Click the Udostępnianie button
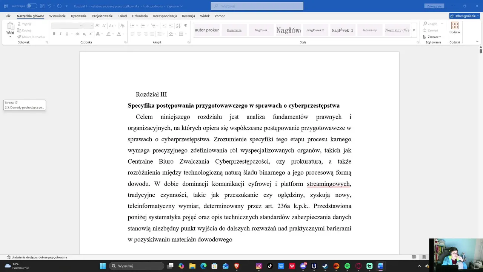This screenshot has height=272, width=483. [x=465, y=16]
